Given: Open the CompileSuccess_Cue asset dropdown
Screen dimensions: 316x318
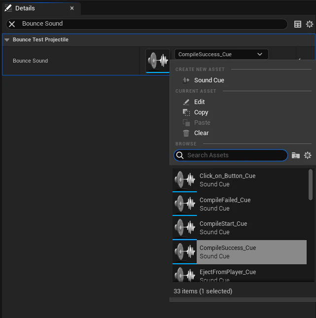Looking at the screenshot, I should (x=221, y=54).
